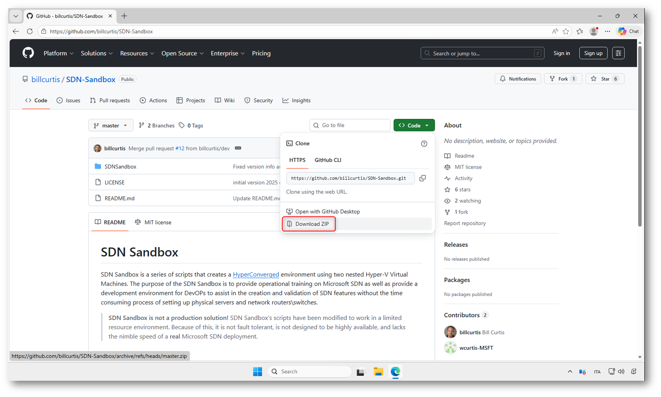Image resolution: width=661 pixels, height=397 pixels.
Task: Open the Wiki tab
Action: click(x=225, y=101)
